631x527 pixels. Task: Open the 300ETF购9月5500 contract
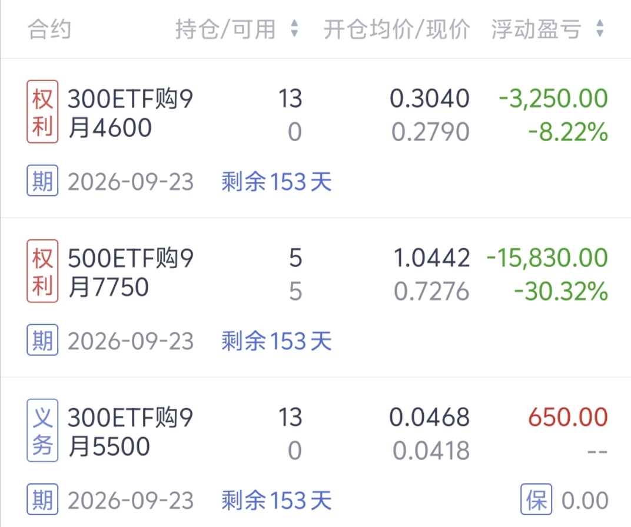pos(130,431)
